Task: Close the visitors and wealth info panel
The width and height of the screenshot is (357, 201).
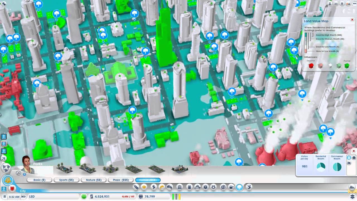Action: [354, 151]
